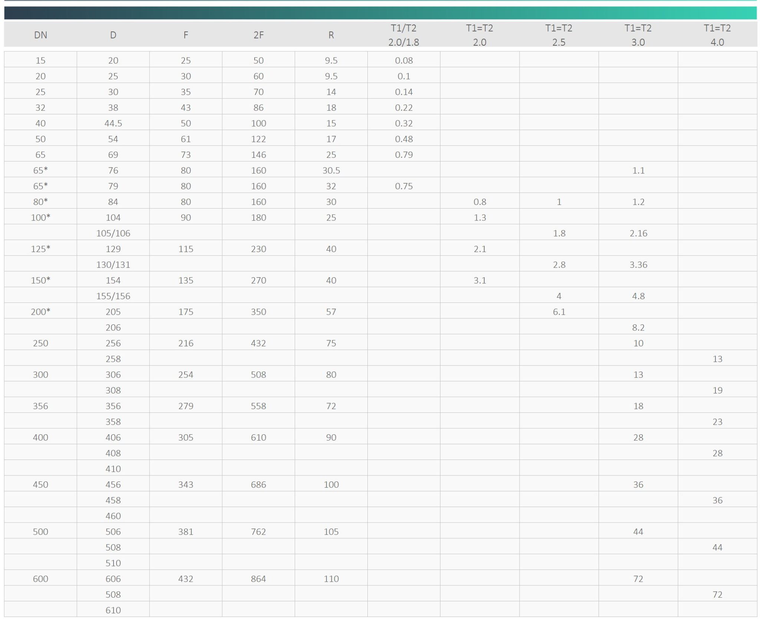This screenshot has width=760, height=621.
Task: Click the 381 value in column F
Action: [186, 532]
